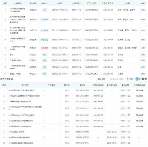
Task: Click red 公布撤回 status tag in row 5
Action: (x=45, y=48)
